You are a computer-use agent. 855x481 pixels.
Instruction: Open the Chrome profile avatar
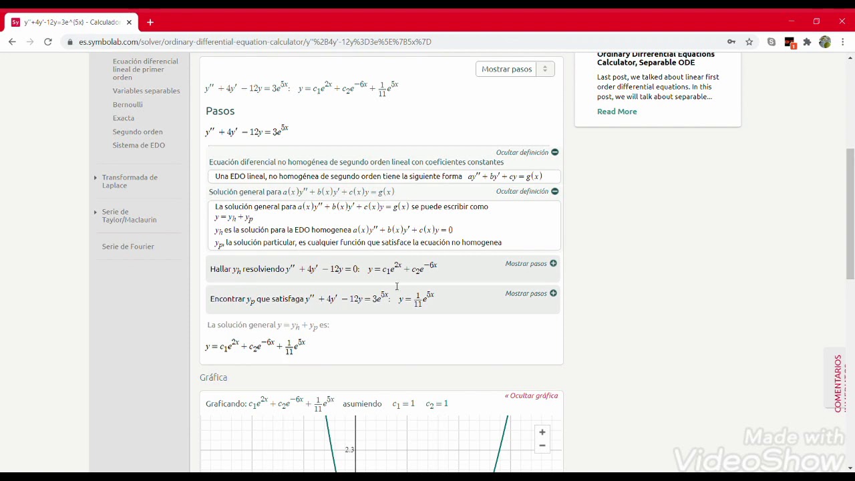pyautogui.click(x=825, y=41)
